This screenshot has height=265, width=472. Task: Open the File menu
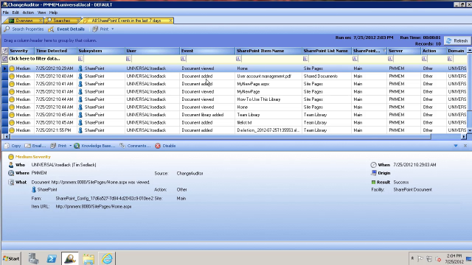point(6,13)
